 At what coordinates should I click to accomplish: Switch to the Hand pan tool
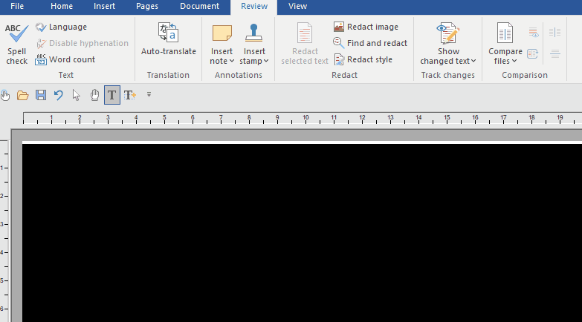pos(94,95)
